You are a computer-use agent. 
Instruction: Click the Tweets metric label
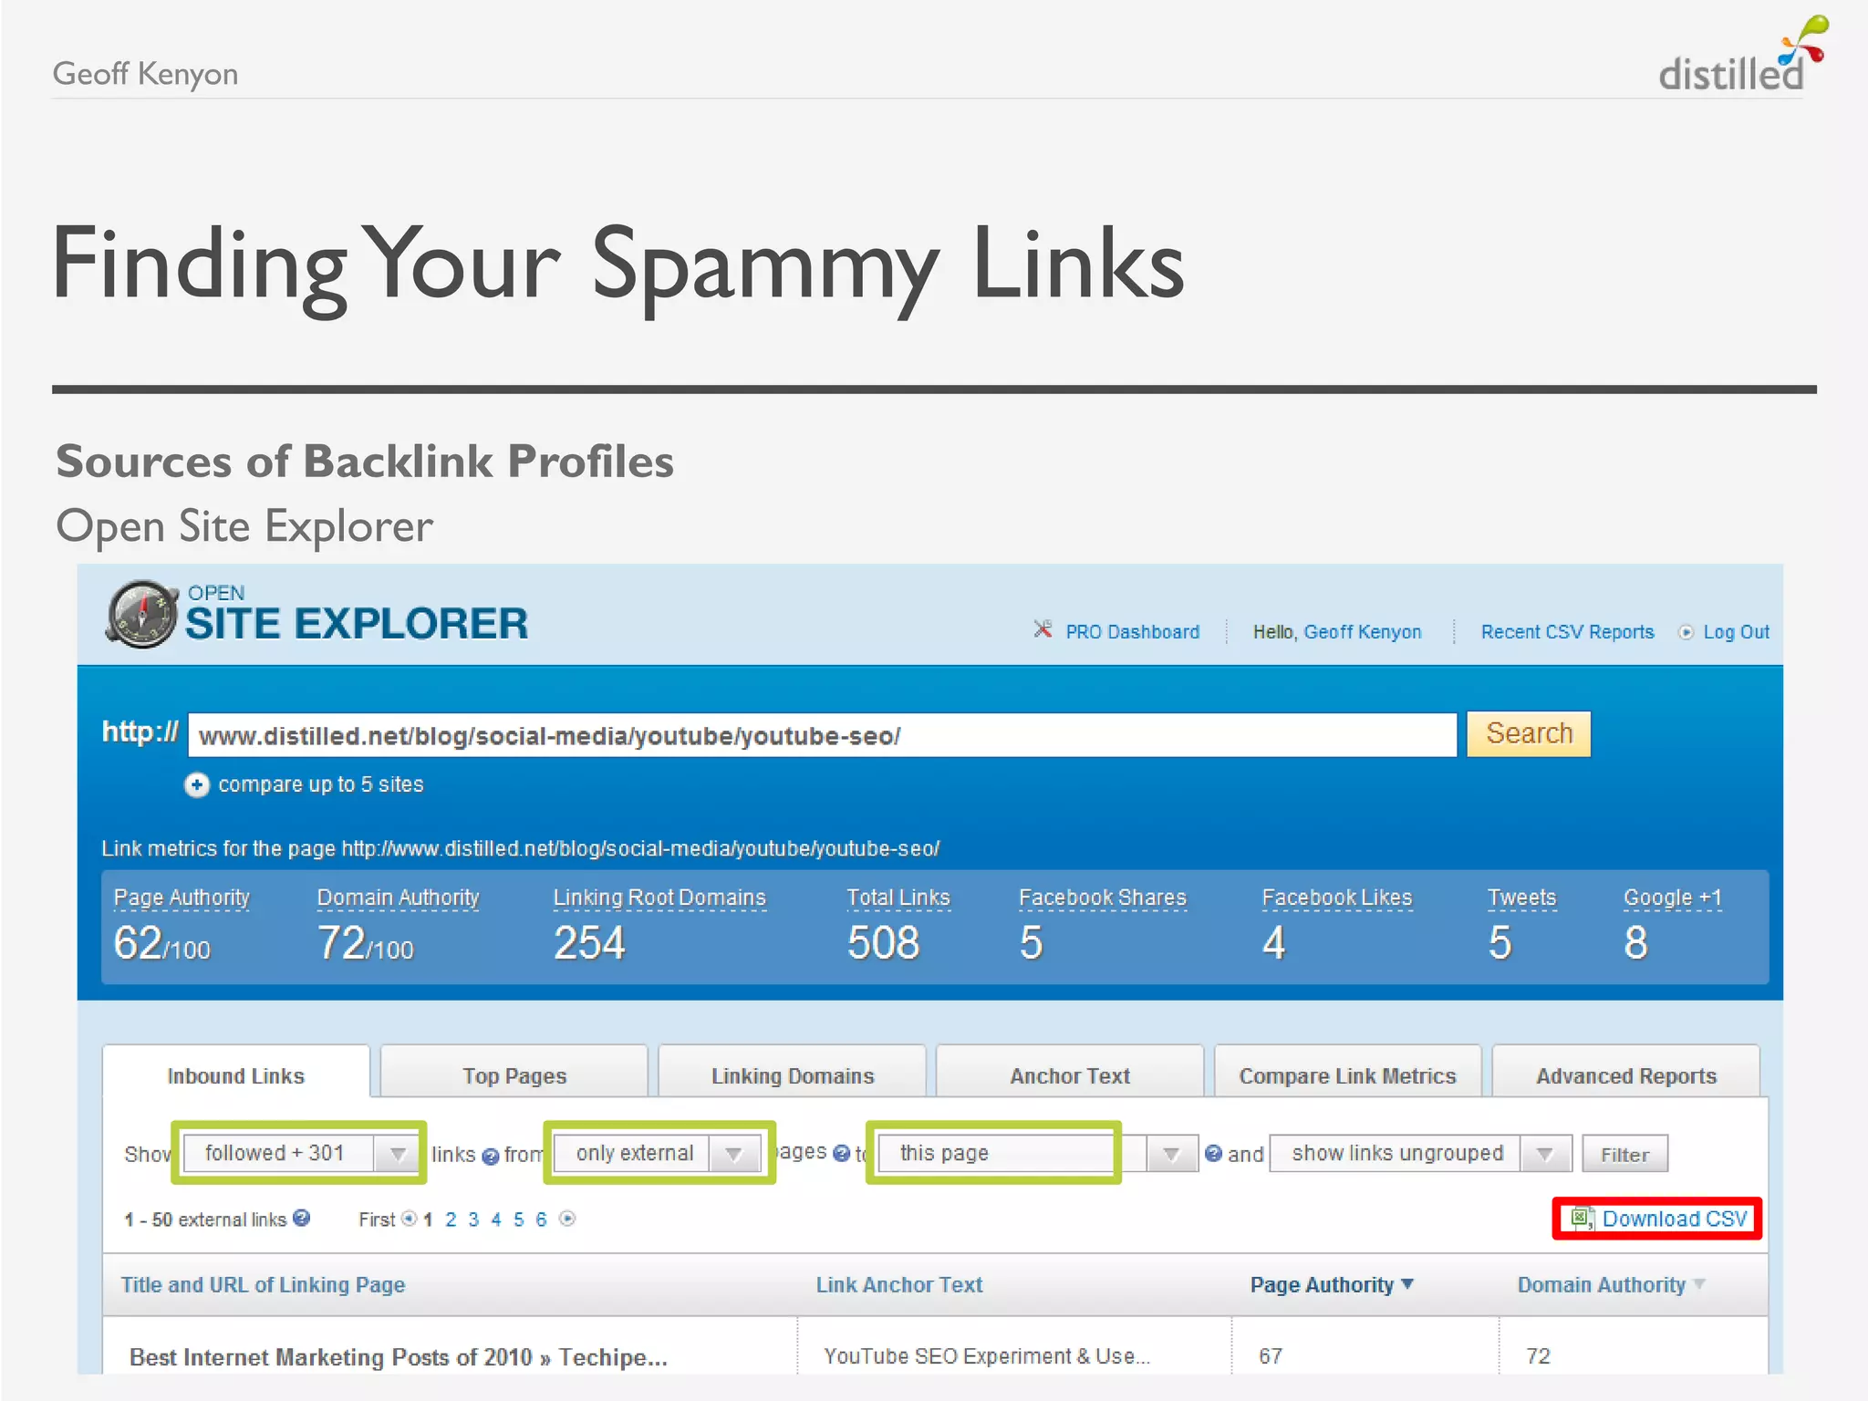pyautogui.click(x=1521, y=898)
